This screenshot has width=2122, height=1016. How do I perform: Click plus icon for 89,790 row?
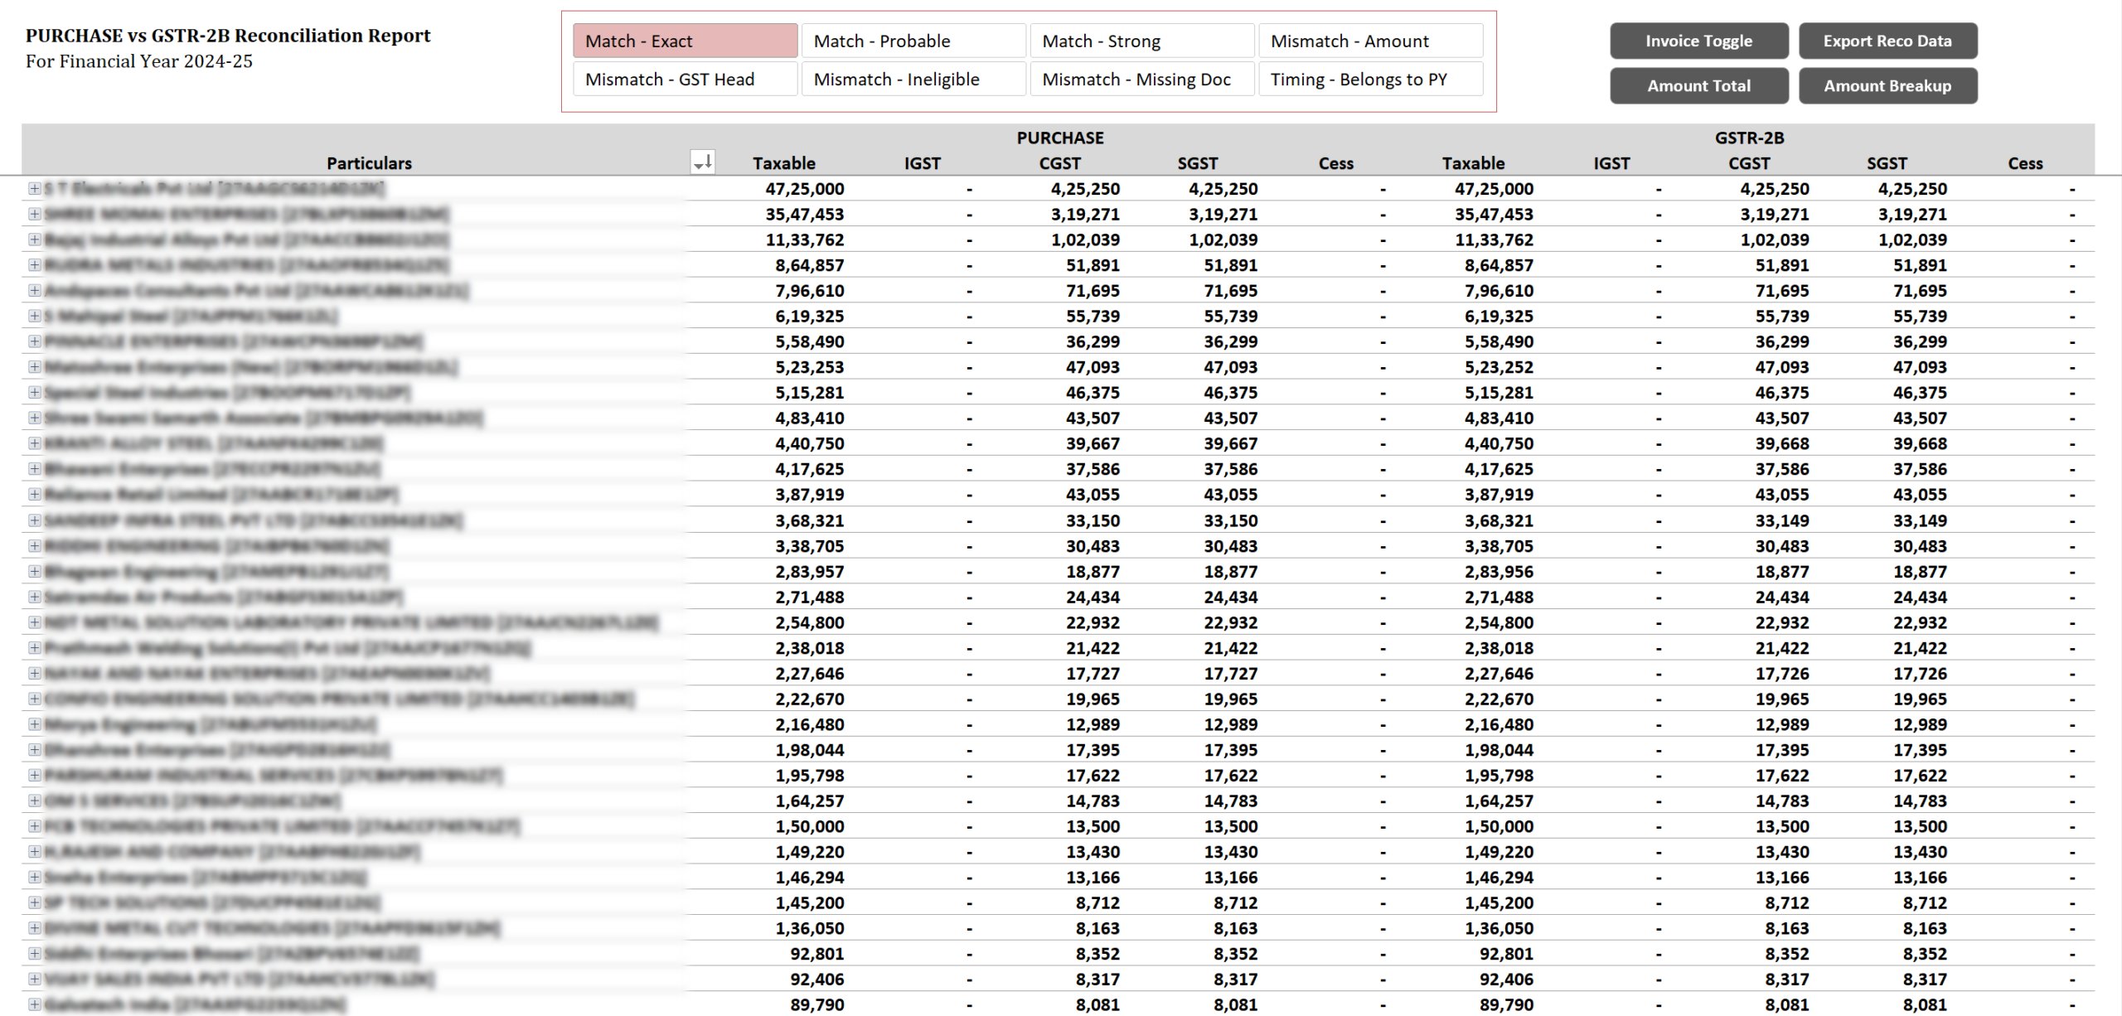pyautogui.click(x=34, y=1004)
